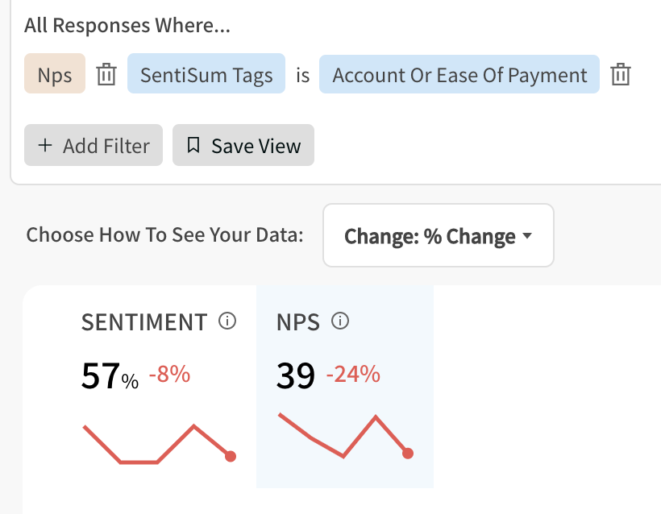This screenshot has width=661, height=514.
Task: Click the NPS trend sparkline chart
Action: click(x=346, y=436)
